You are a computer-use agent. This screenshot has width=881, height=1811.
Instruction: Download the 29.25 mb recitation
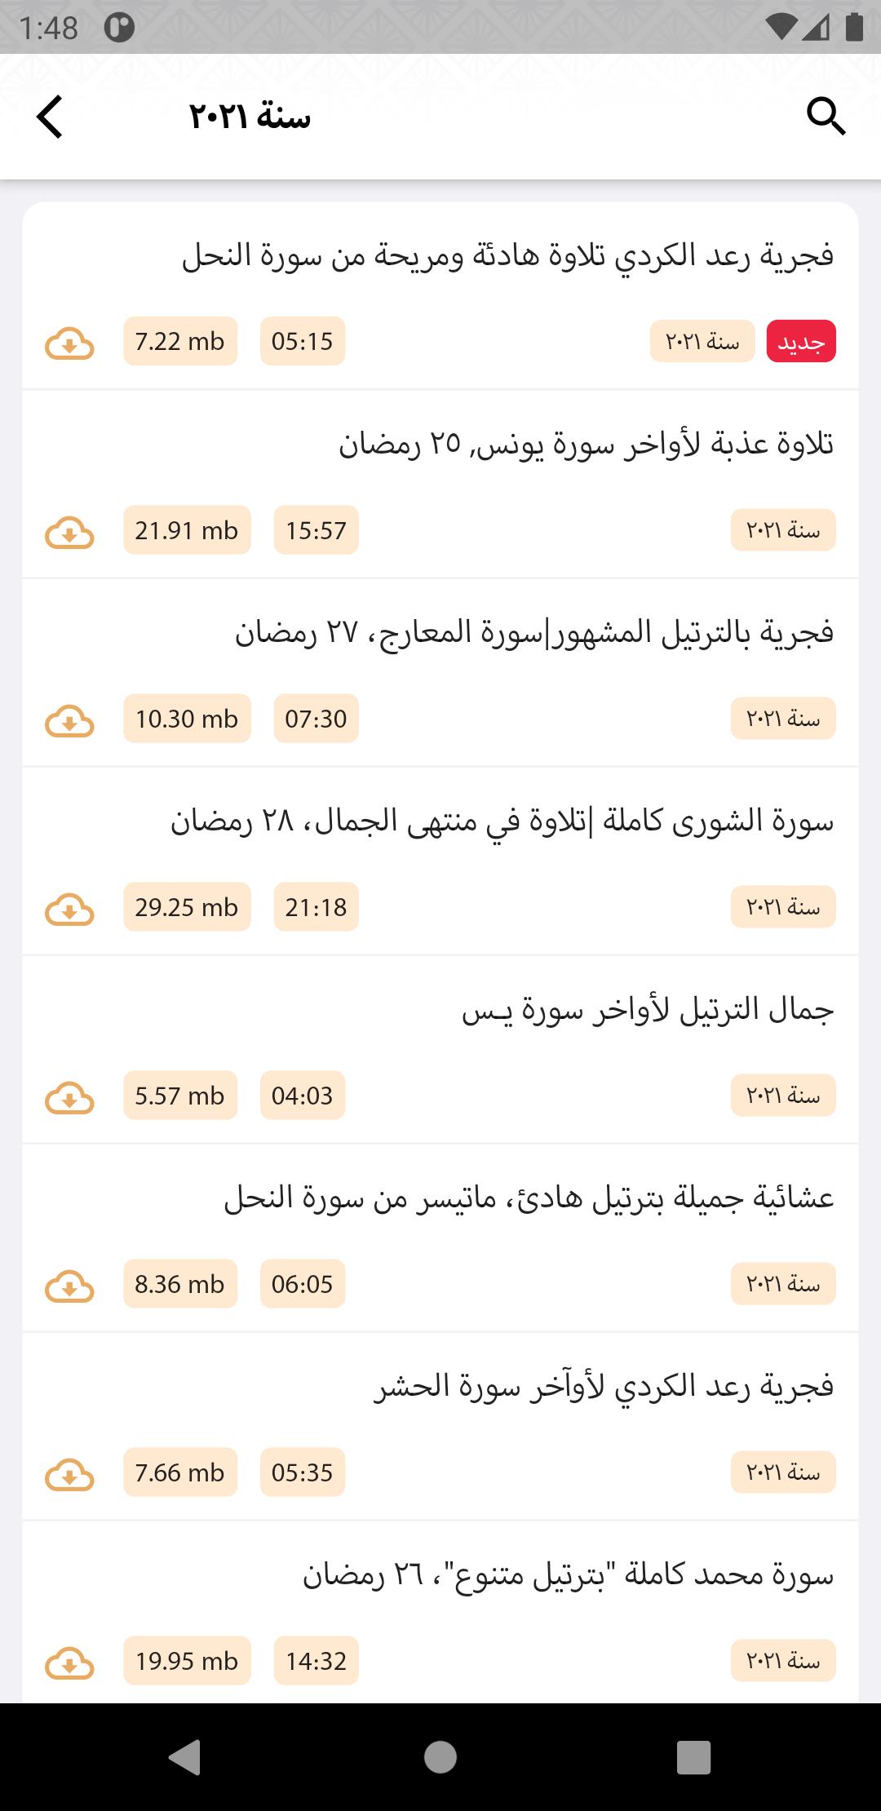coord(69,909)
